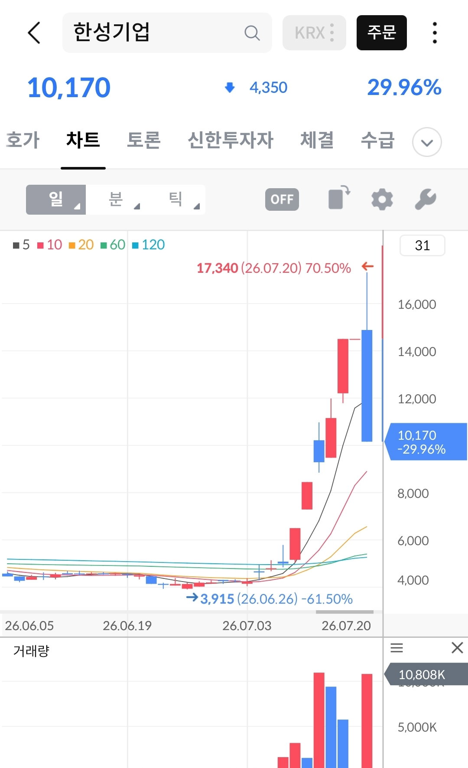Viewport: 468px width, 768px height.
Task: Open the 분 minute interval dropdown
Action: tap(116, 199)
